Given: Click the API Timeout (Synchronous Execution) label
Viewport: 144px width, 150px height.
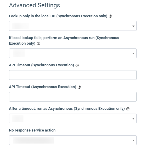Looking at the screenshot, I should tap(41, 65).
